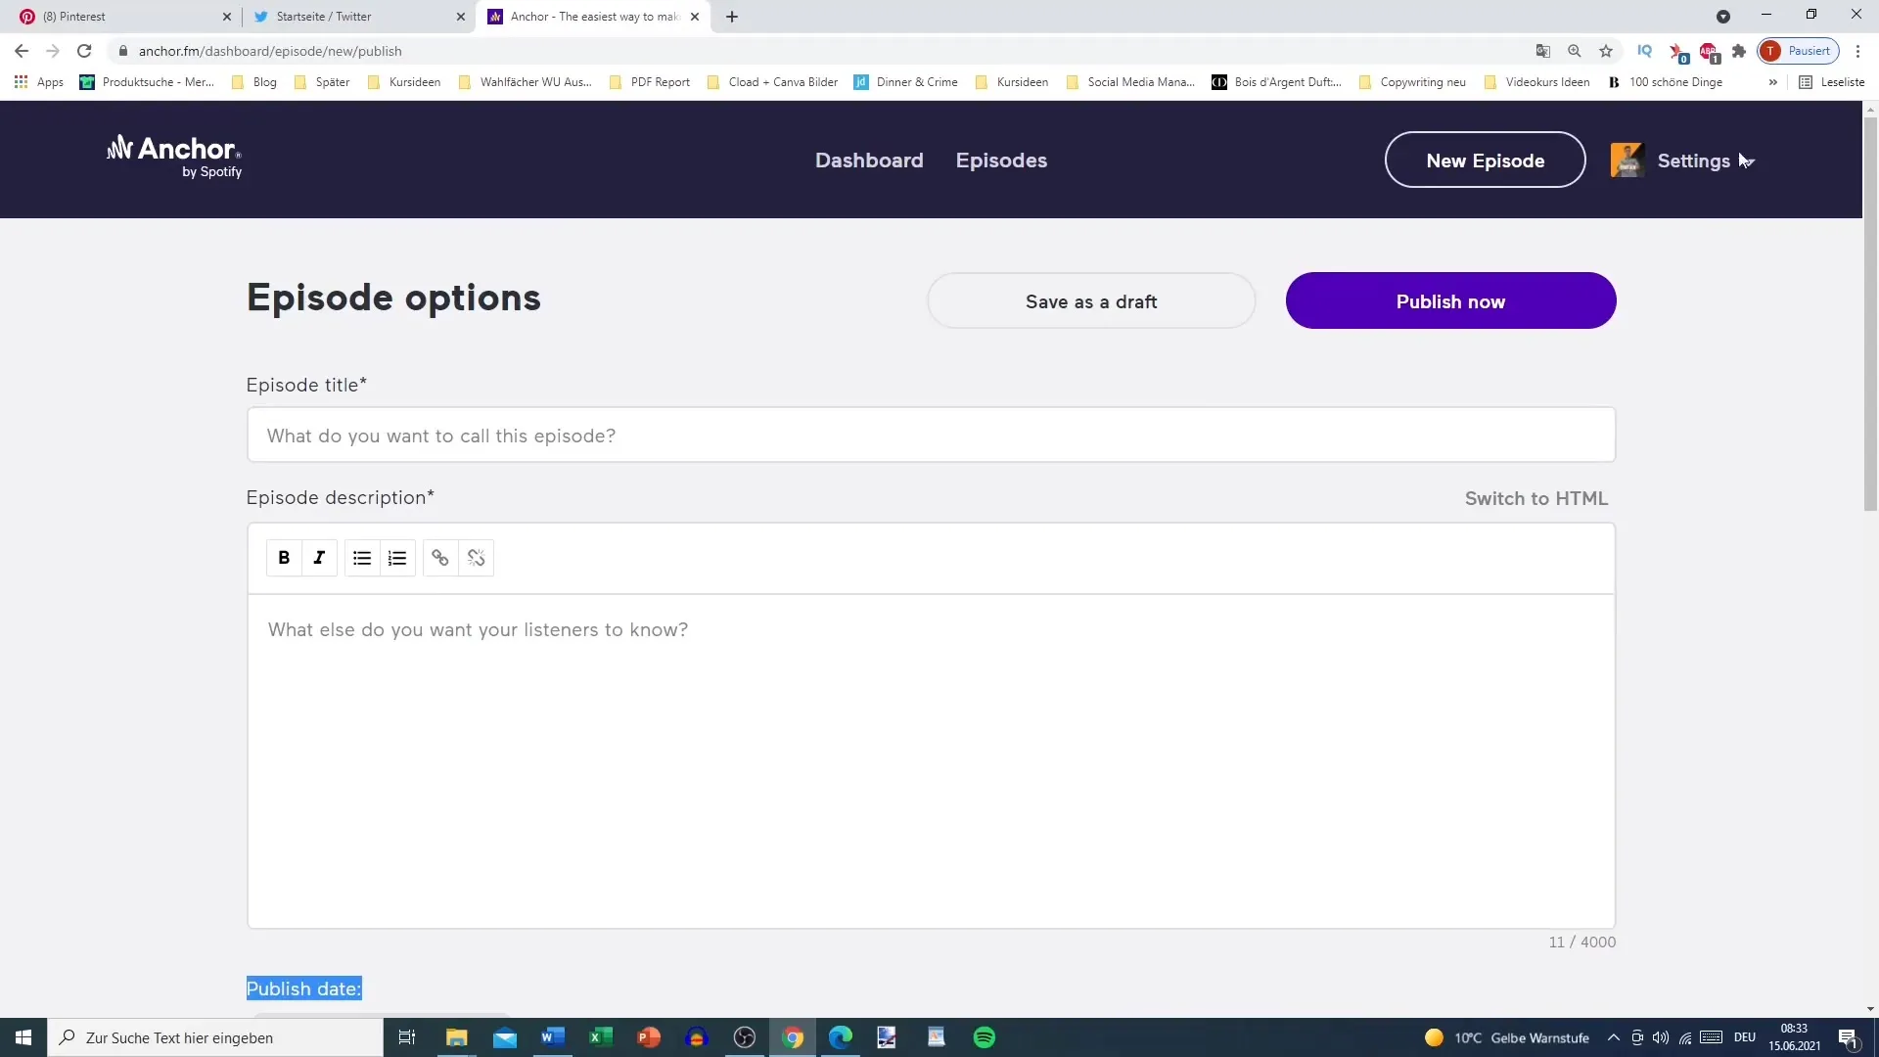
Task: Click the insert link icon
Action: (440, 558)
